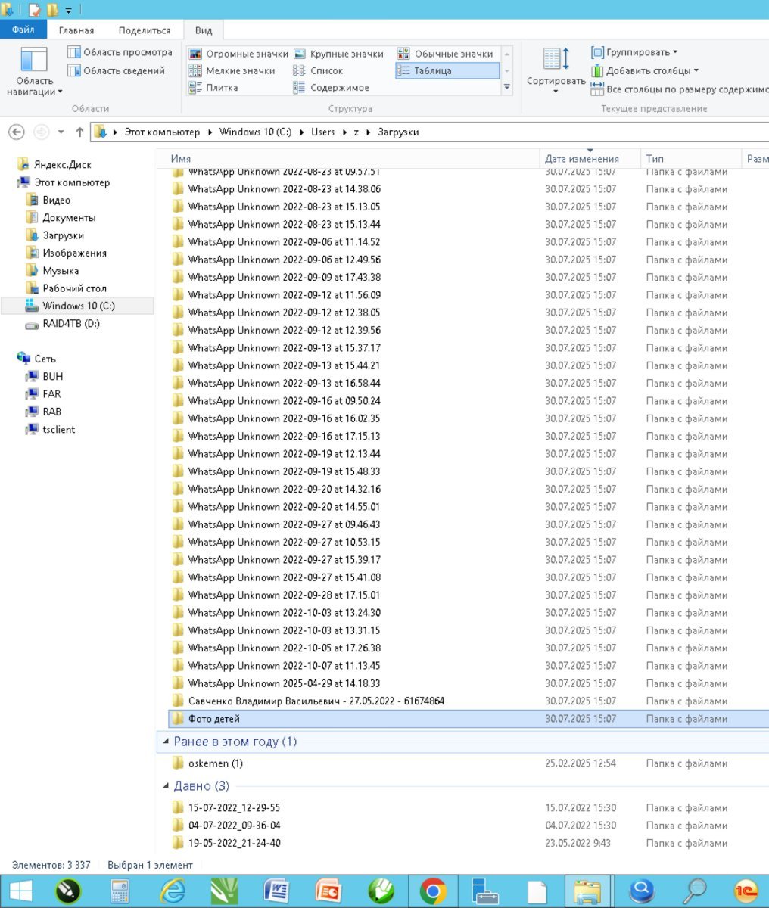Screen dimensions: 769x908
Task: Switch to the Главная ribbon tab
Action: click(76, 30)
